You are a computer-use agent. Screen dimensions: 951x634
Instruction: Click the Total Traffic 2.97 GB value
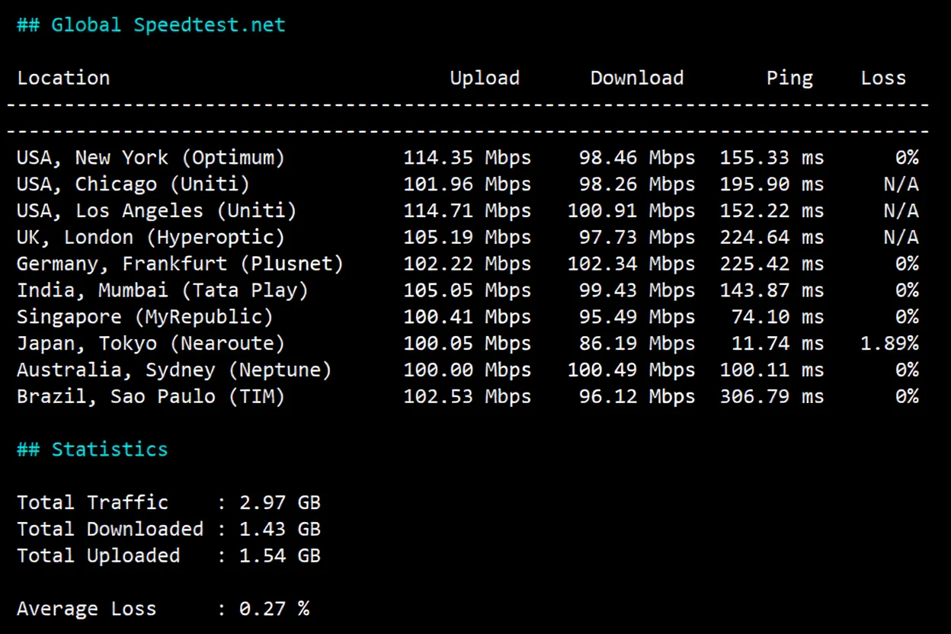(x=280, y=502)
